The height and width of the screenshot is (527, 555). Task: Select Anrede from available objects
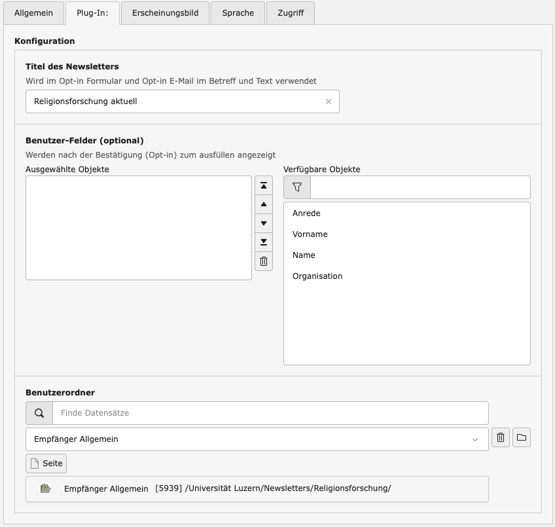[x=306, y=213]
